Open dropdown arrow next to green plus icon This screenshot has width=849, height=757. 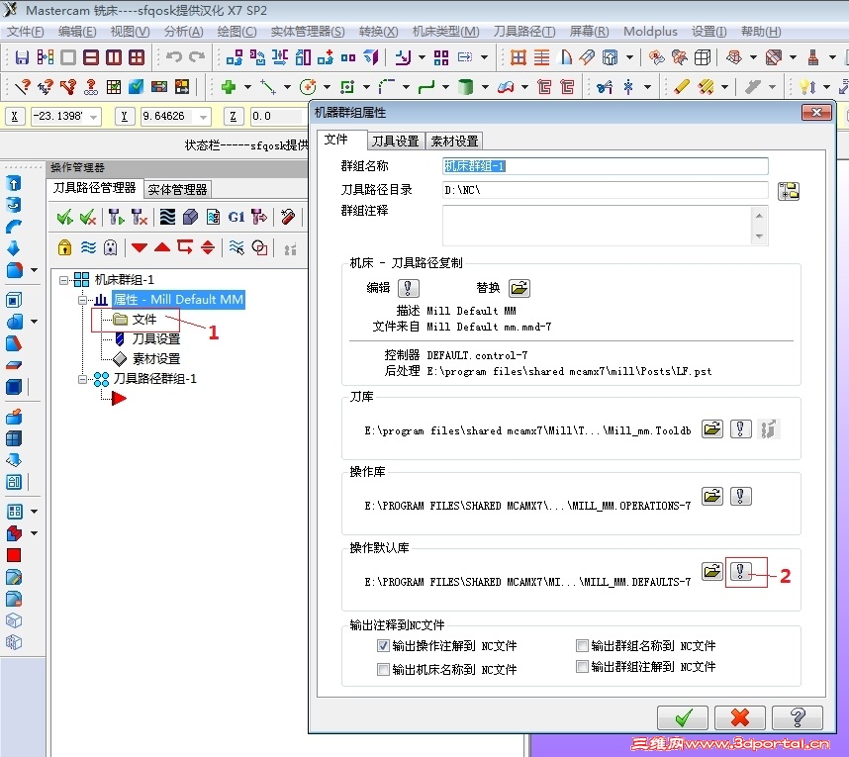tap(247, 87)
